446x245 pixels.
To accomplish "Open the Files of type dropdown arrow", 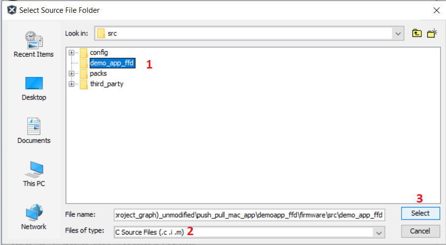I will click(379, 233).
